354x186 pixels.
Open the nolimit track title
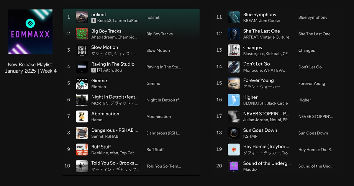pyautogui.click(x=99, y=14)
